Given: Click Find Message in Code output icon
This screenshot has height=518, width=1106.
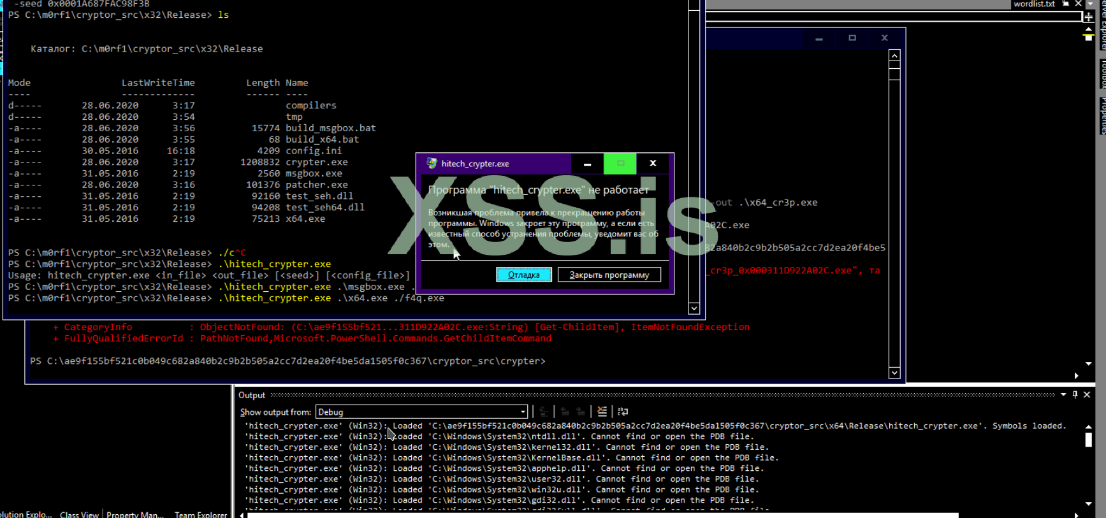Looking at the screenshot, I should click(543, 412).
